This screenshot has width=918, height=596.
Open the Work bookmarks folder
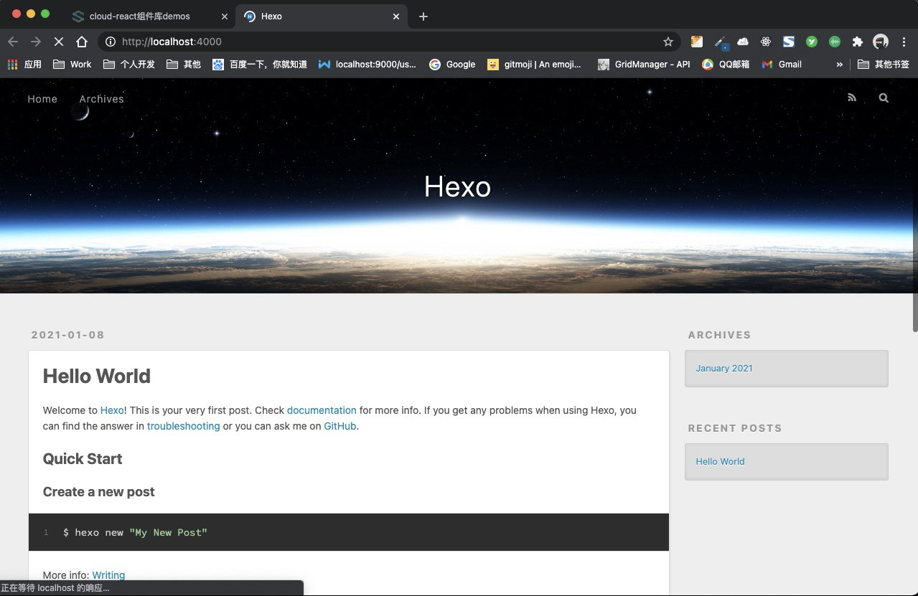pos(72,65)
